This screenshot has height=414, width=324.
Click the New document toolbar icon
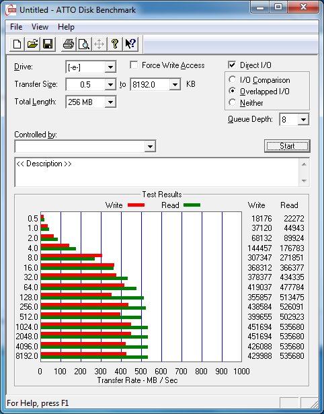click(x=17, y=44)
